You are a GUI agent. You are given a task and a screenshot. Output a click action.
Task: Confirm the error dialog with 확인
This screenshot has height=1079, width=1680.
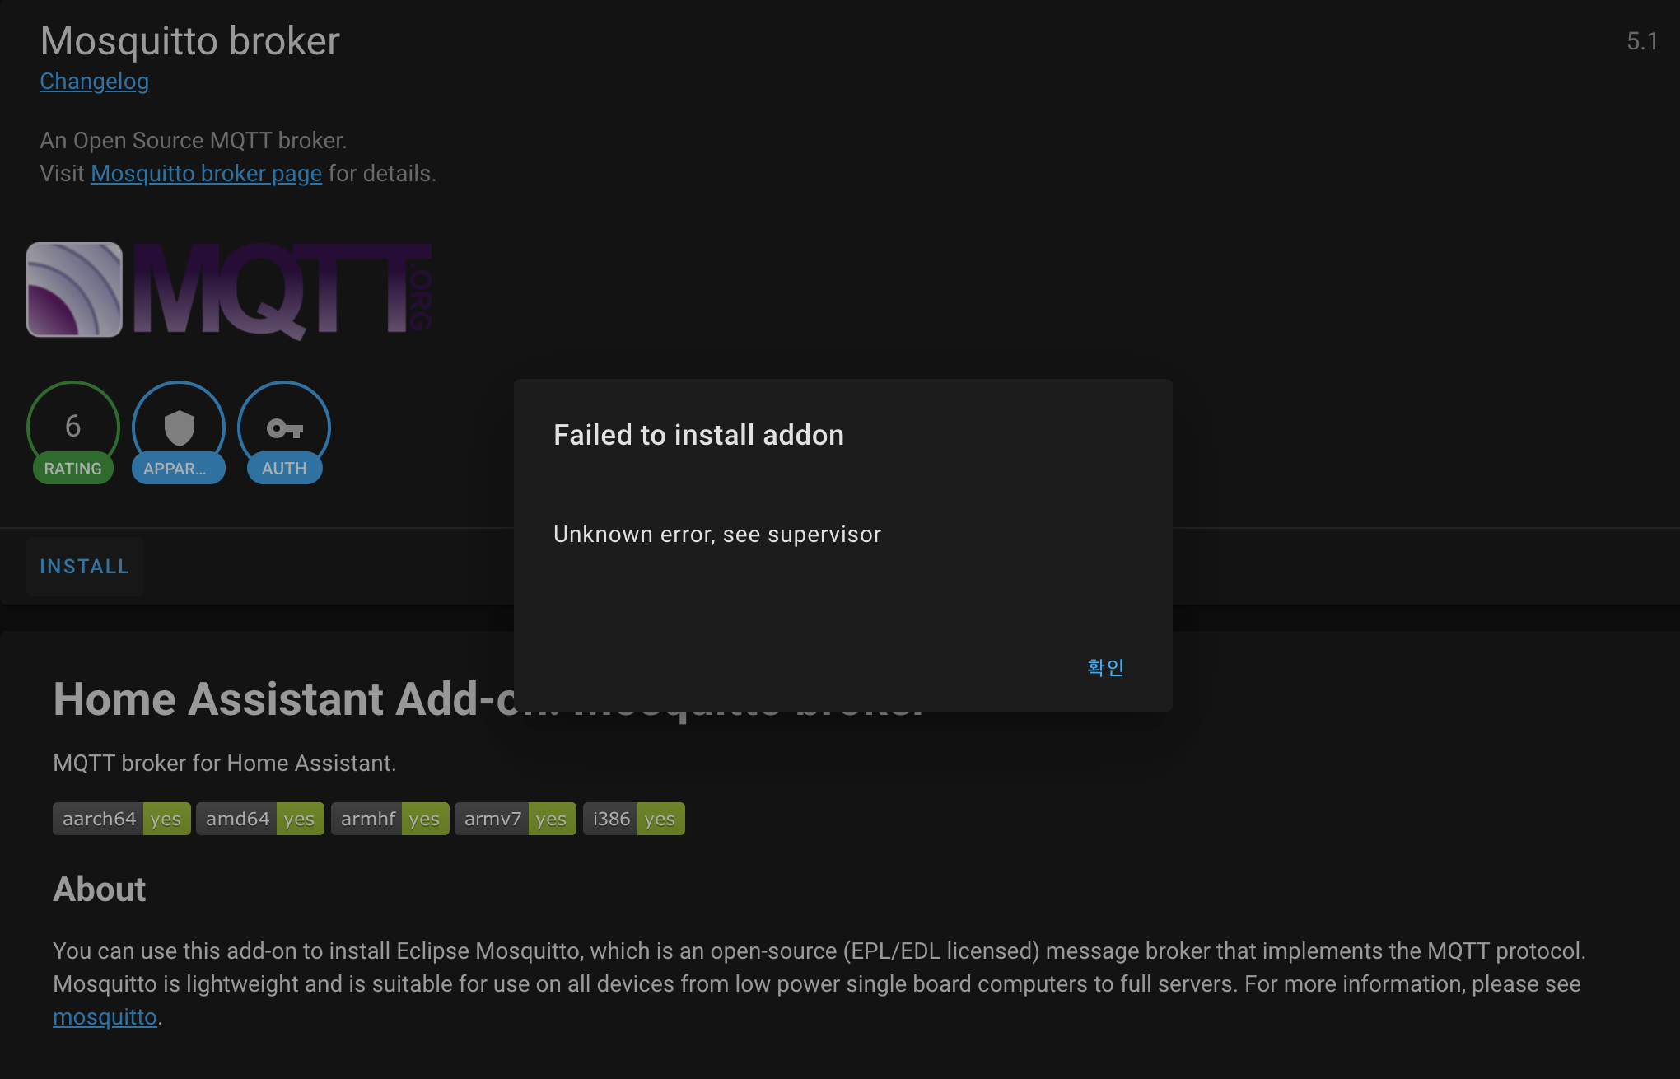click(1105, 667)
